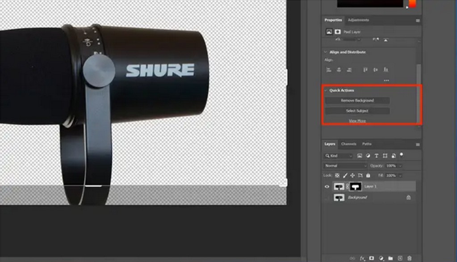Click the Fill 100% value field
Screen dimensions: 457x262
tap(391, 176)
